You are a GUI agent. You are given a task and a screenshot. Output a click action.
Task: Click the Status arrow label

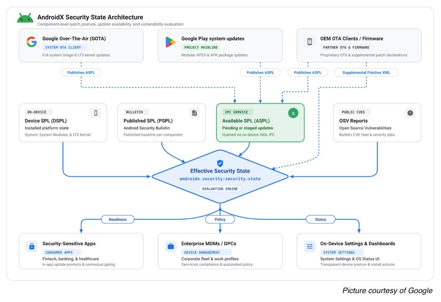321,219
